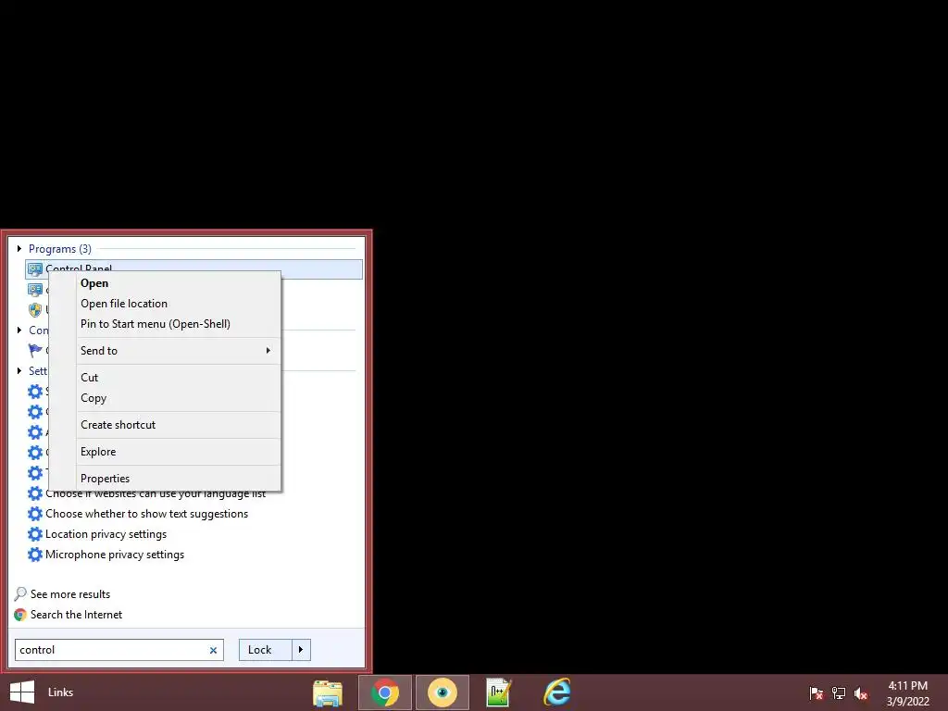The image size is (948, 711).
Task: Open File Explorer from the taskbar
Action: tap(328, 692)
